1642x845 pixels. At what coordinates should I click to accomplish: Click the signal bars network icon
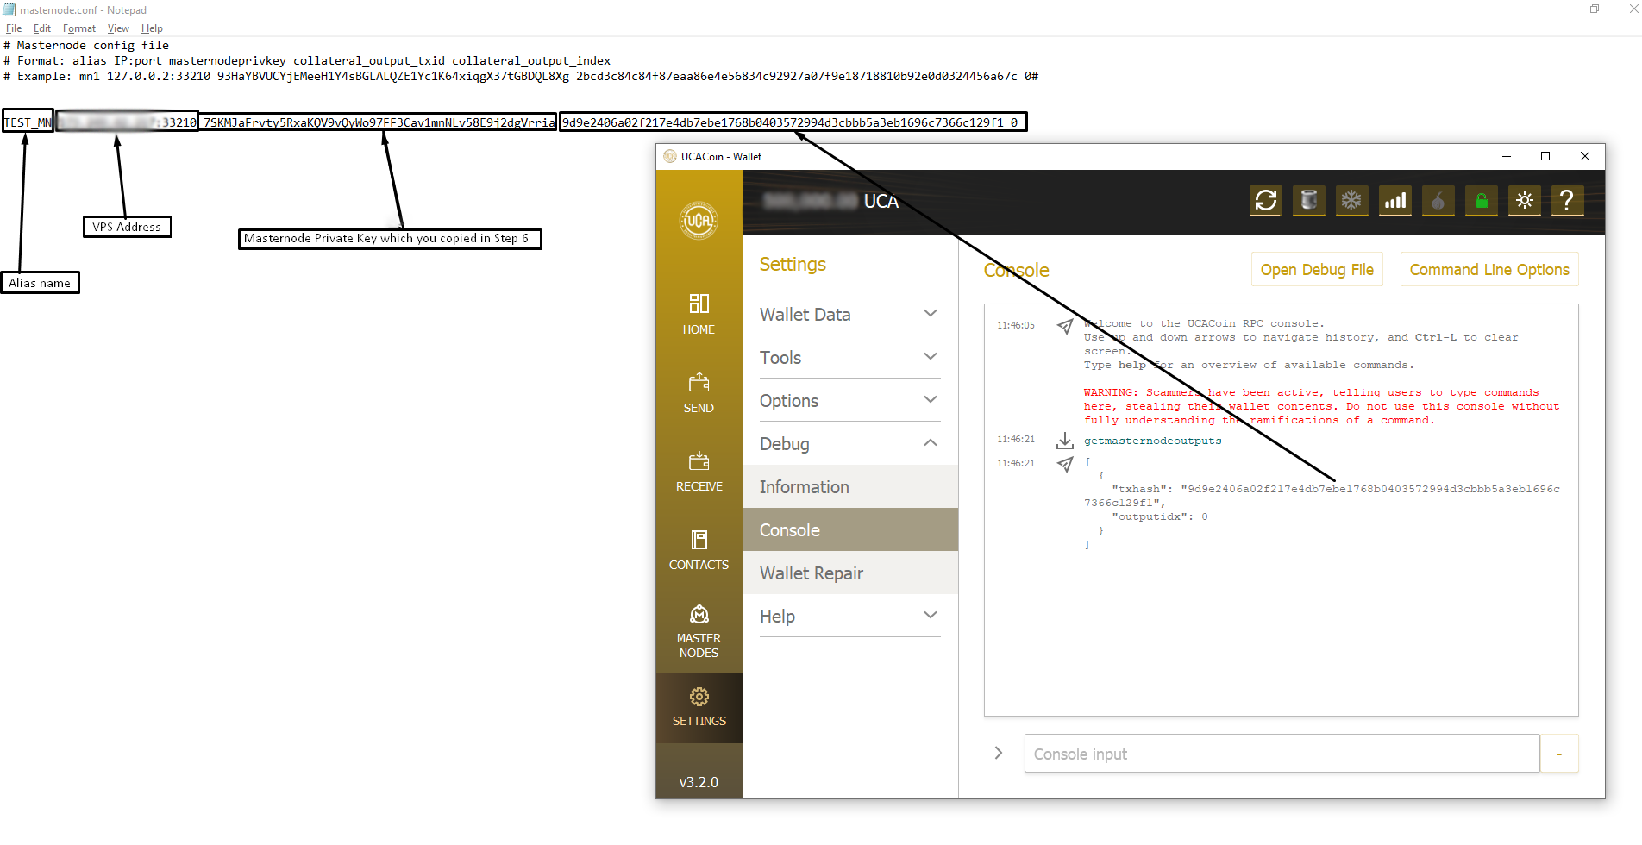tap(1394, 201)
